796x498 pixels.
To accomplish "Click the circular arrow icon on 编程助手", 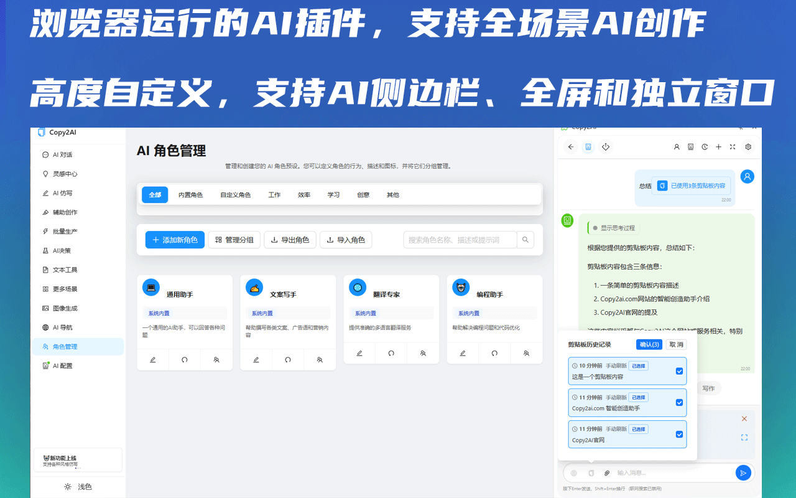I will (x=494, y=353).
